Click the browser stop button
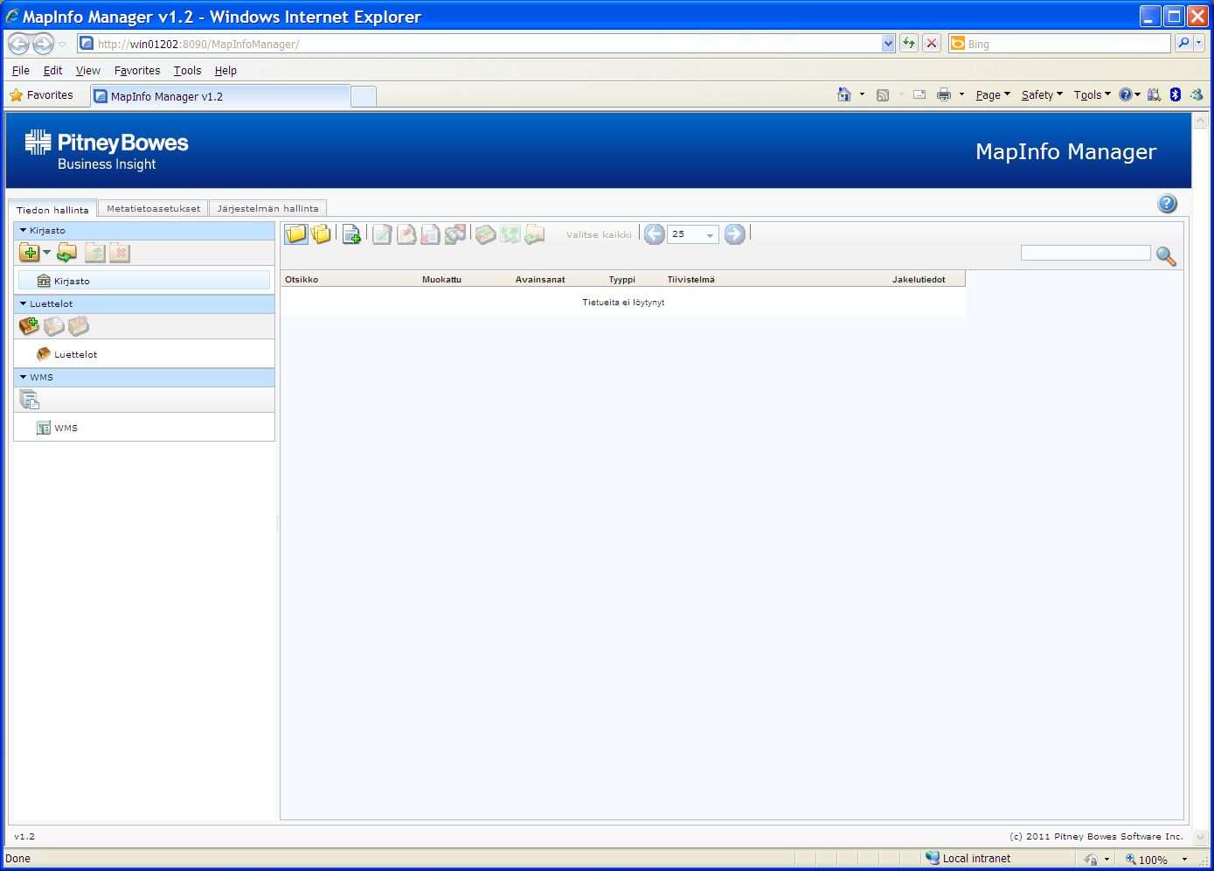 click(932, 43)
